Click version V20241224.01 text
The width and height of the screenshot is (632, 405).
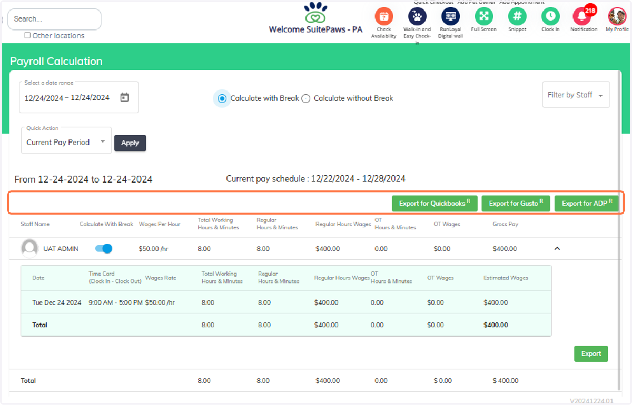[591, 401]
